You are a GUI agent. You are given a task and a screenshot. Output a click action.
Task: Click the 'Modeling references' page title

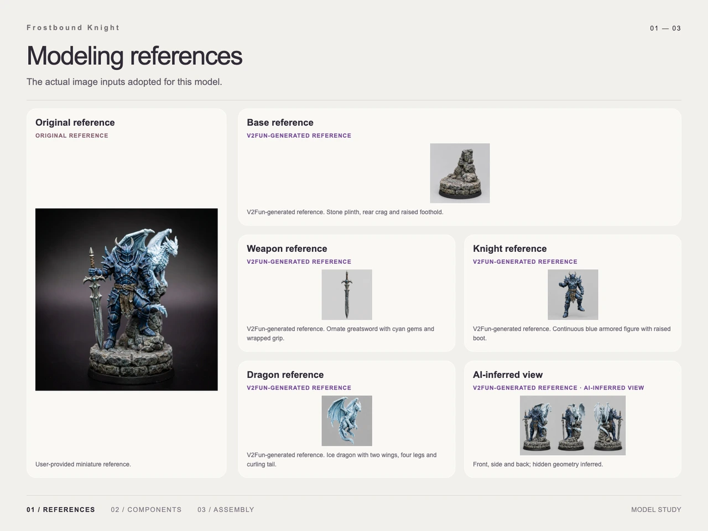click(x=134, y=56)
